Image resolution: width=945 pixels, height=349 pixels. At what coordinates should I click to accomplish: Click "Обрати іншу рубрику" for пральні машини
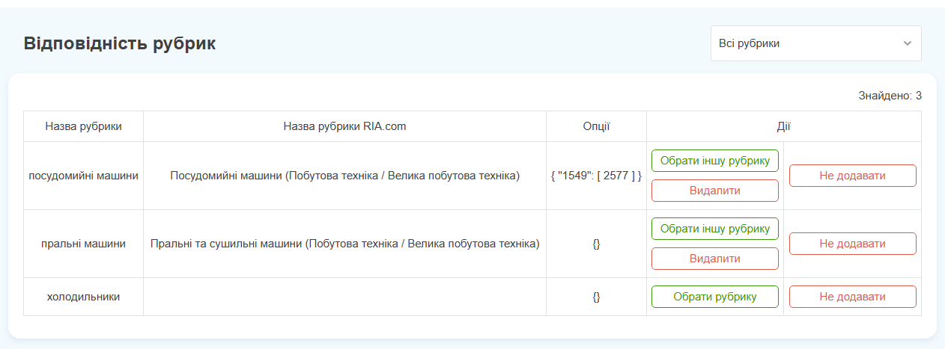point(715,229)
